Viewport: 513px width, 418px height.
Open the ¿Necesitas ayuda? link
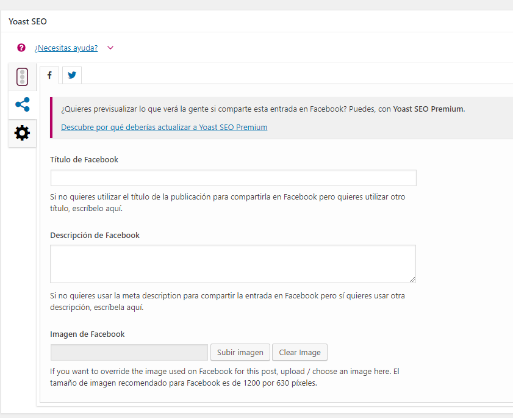pos(66,48)
